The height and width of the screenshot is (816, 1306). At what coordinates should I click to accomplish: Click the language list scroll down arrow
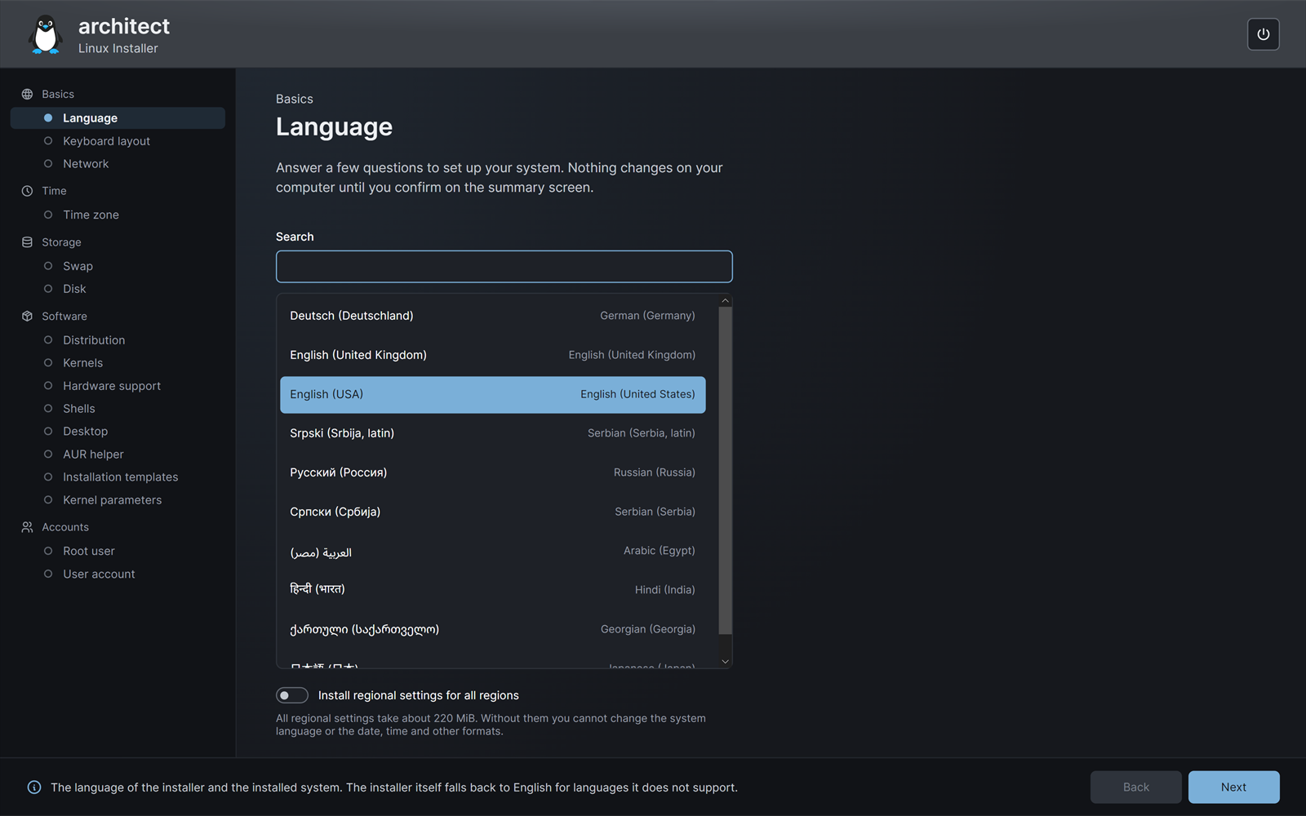(725, 662)
